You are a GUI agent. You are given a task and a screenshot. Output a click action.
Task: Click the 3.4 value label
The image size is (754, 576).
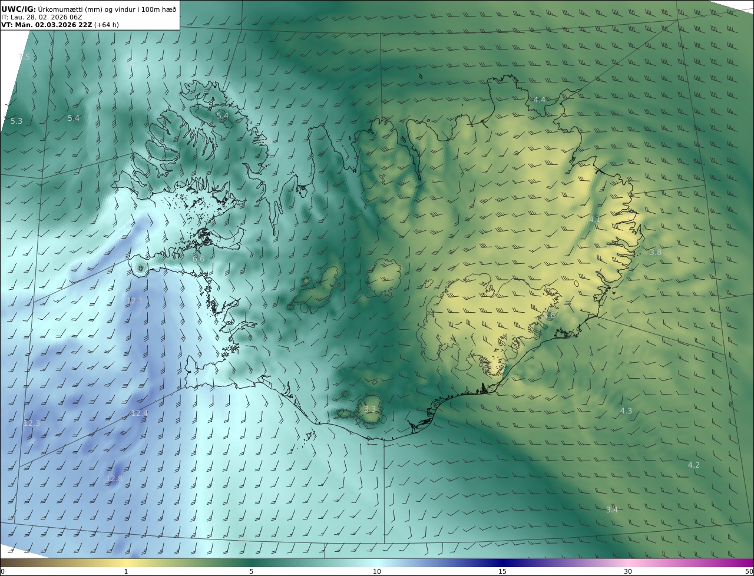click(612, 510)
